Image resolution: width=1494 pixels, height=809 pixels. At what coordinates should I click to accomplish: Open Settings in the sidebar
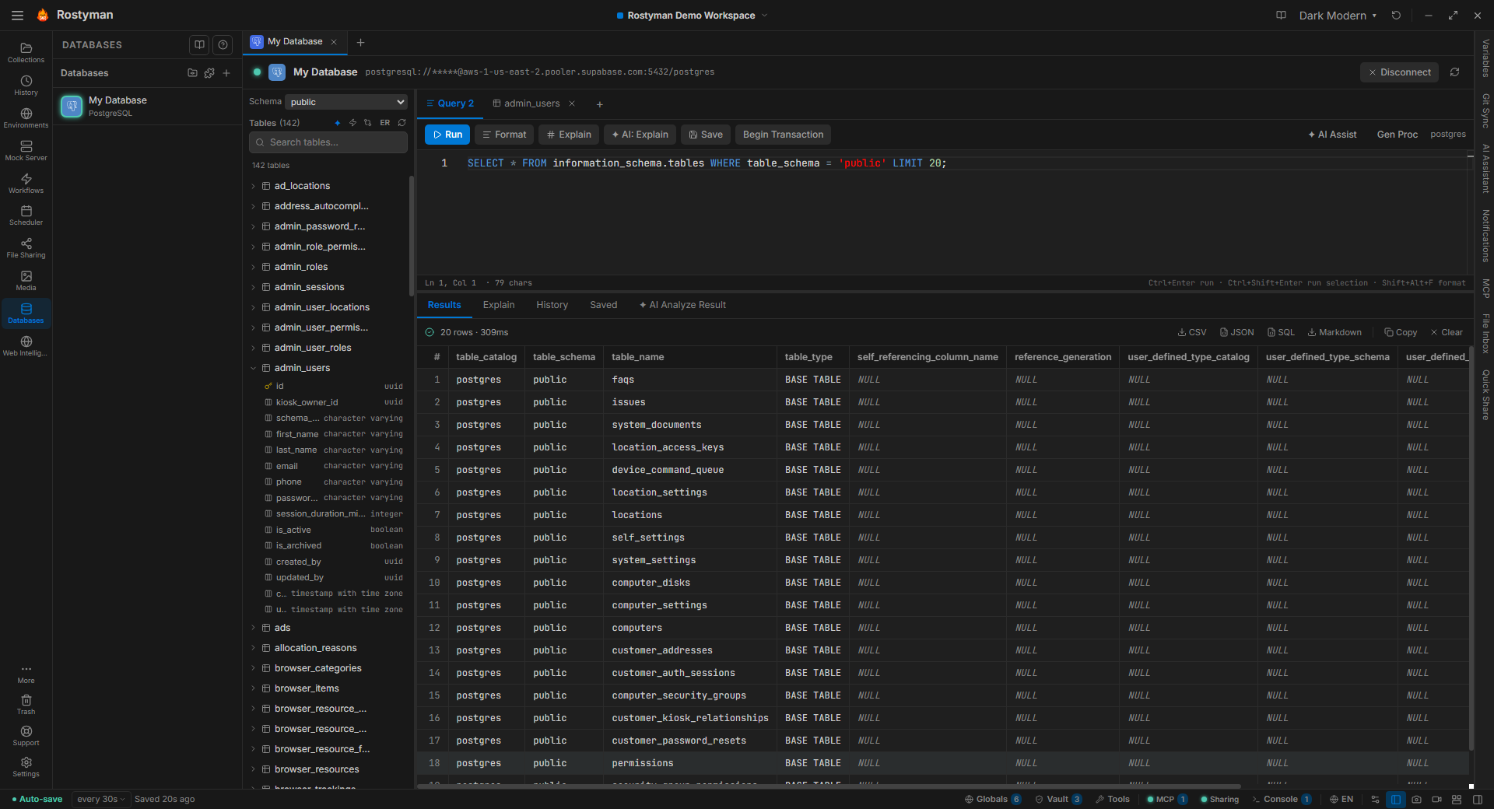26,767
